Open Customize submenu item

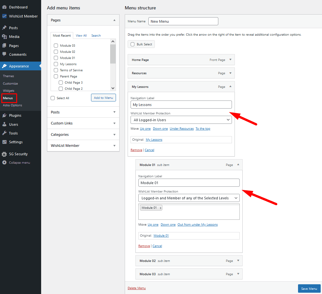pyautogui.click(x=10, y=84)
